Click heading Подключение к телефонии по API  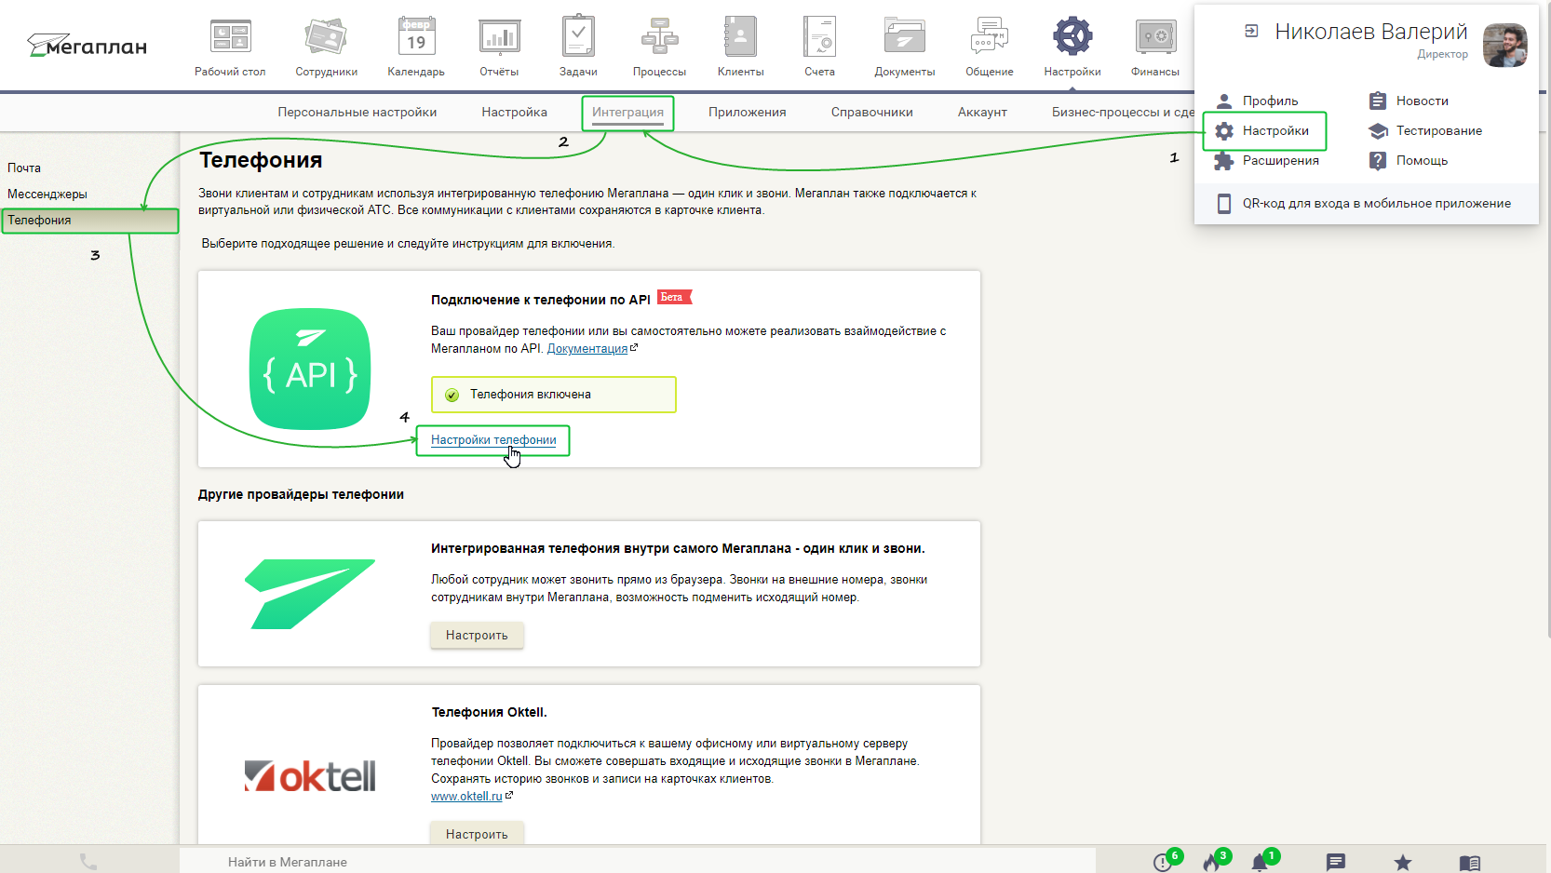(x=541, y=300)
